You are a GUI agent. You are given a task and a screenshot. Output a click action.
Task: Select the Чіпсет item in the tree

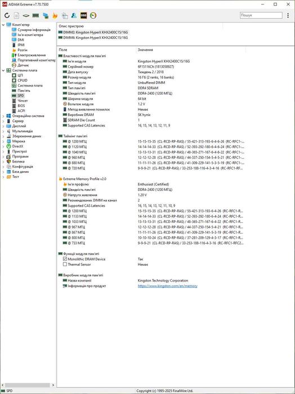[23, 101]
